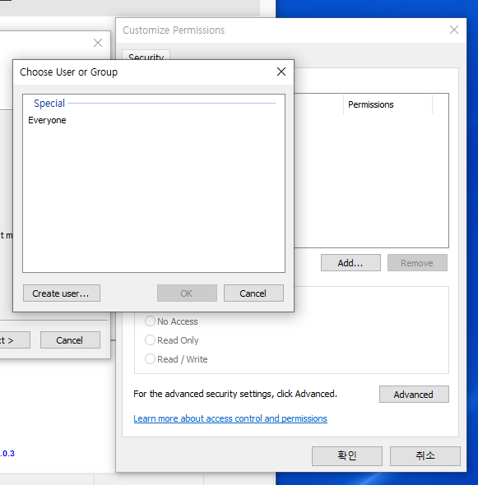Viewport: 478px width, 485px height.
Task: Open link about access control and permissions
Action: (x=230, y=418)
